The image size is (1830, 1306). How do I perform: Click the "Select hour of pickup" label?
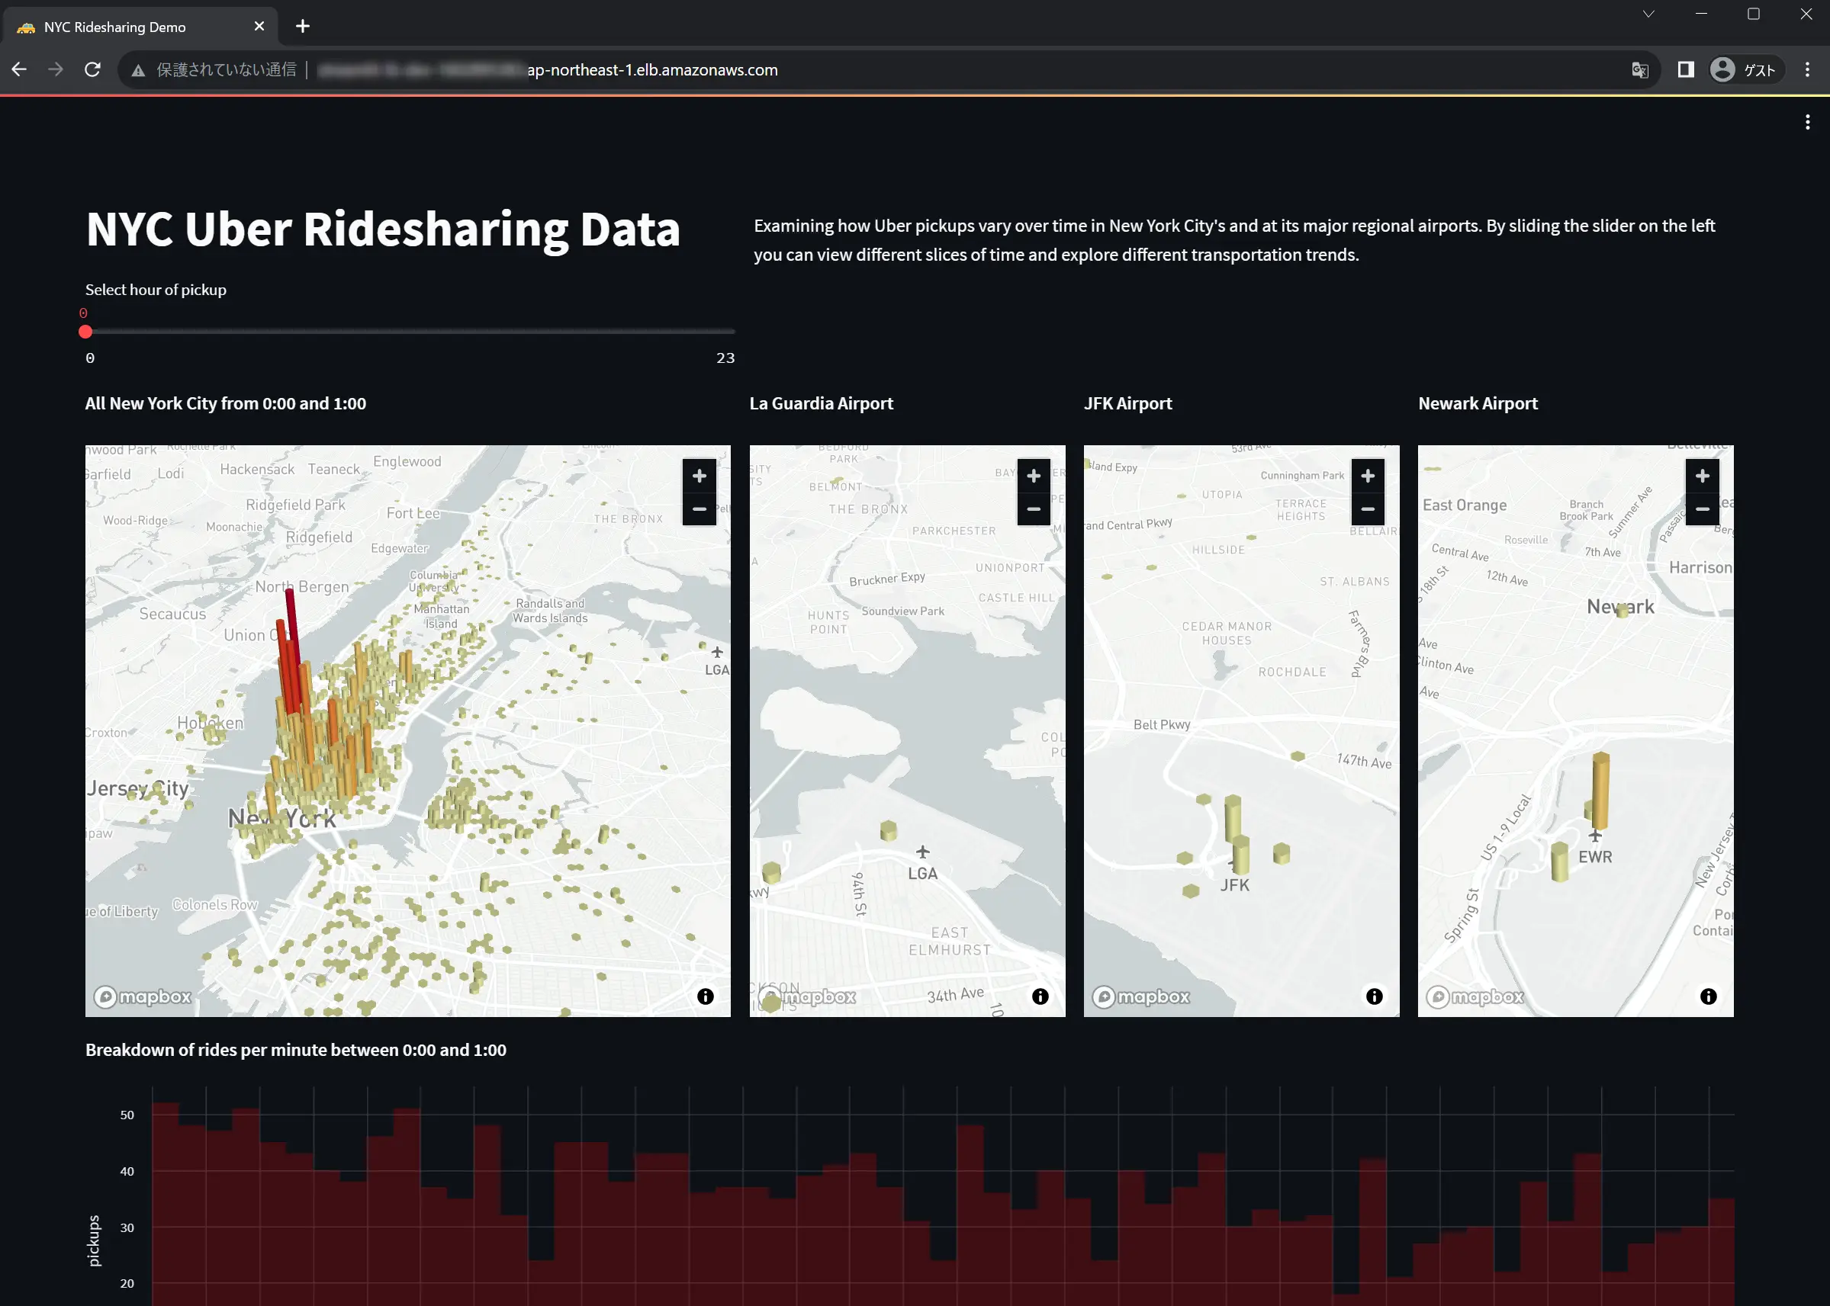tap(156, 290)
